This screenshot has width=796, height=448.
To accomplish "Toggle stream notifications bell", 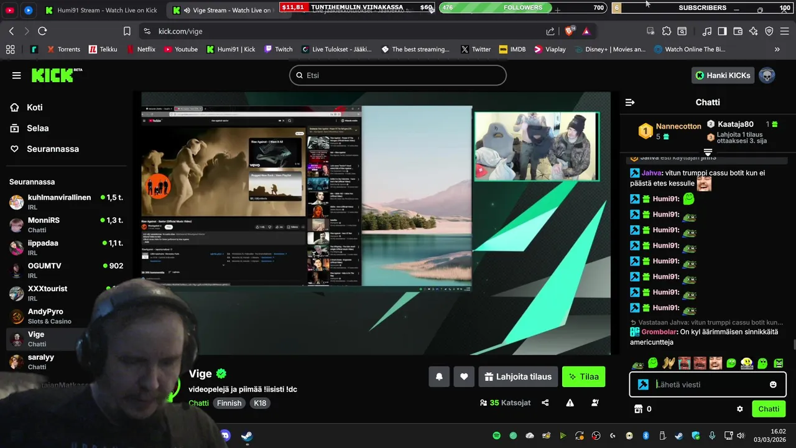I will 439,376.
